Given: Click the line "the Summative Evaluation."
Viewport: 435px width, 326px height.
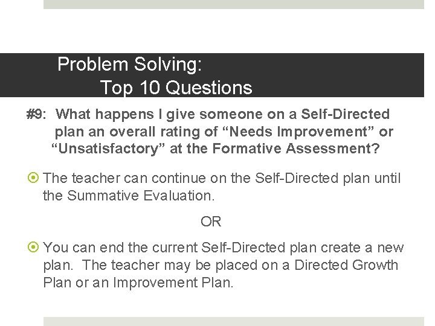Looking at the screenshot, I should click(x=129, y=196).
